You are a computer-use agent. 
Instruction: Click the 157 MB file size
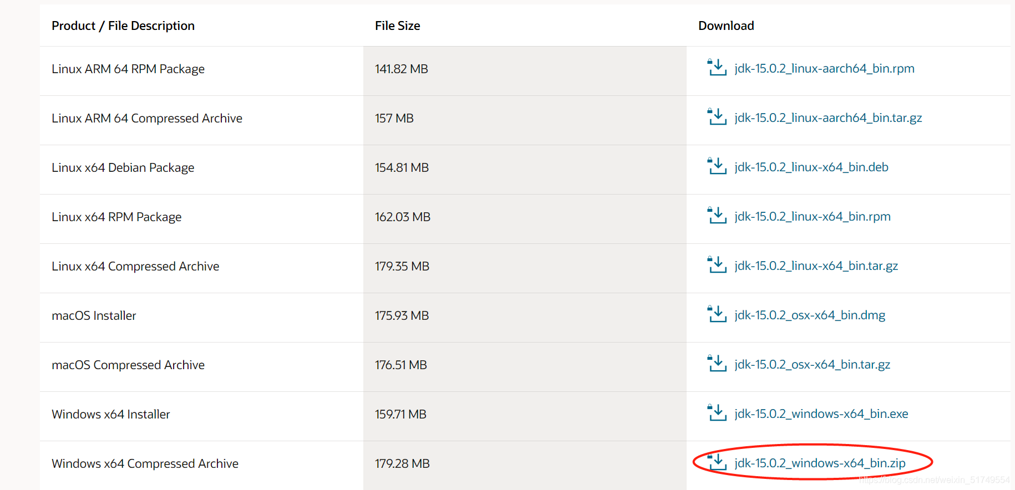394,119
